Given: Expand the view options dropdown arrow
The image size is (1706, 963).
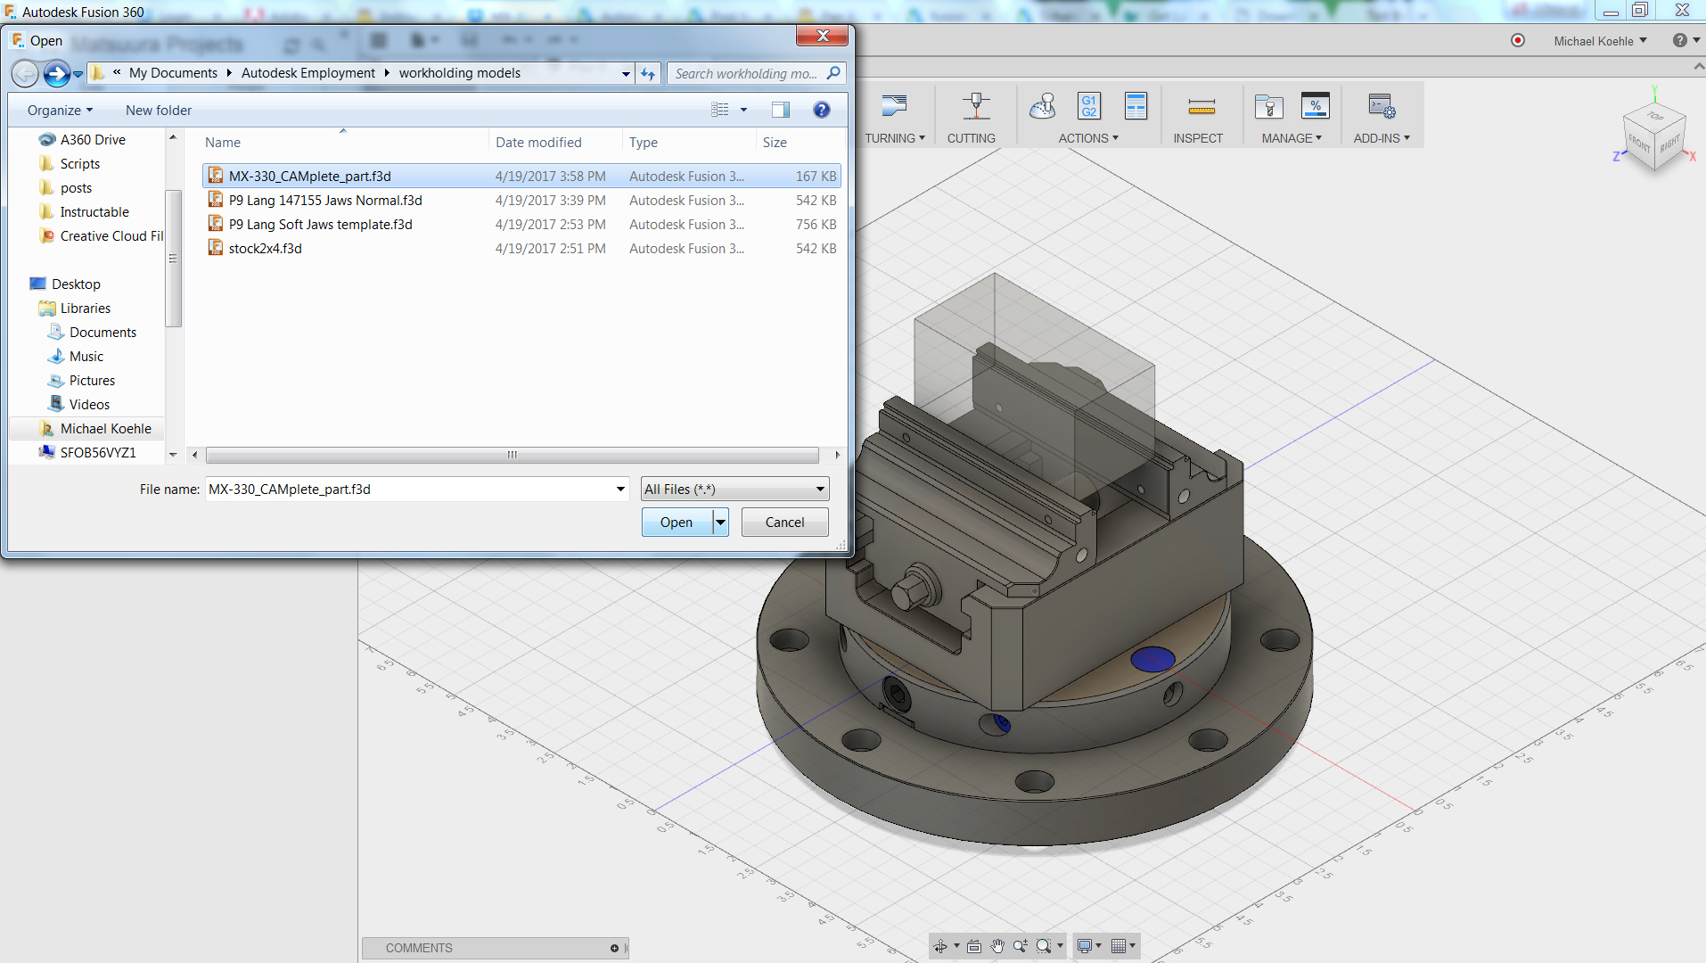Looking at the screenshot, I should 743,110.
